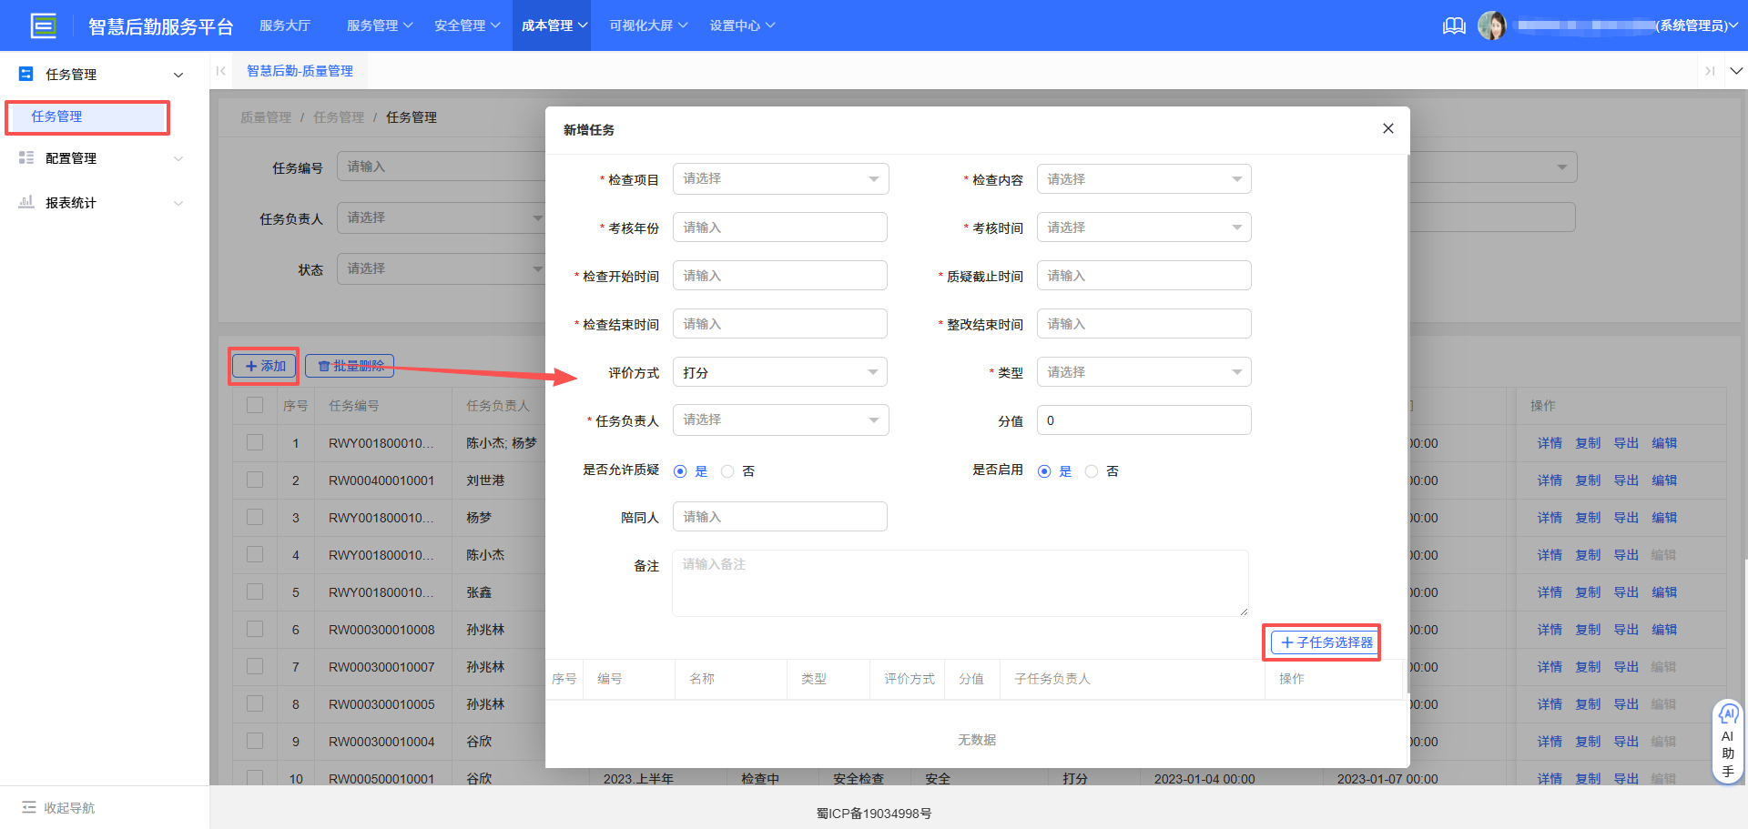Select the 报表统计 sidebar icon
This screenshot has width=1748, height=829.
point(26,202)
